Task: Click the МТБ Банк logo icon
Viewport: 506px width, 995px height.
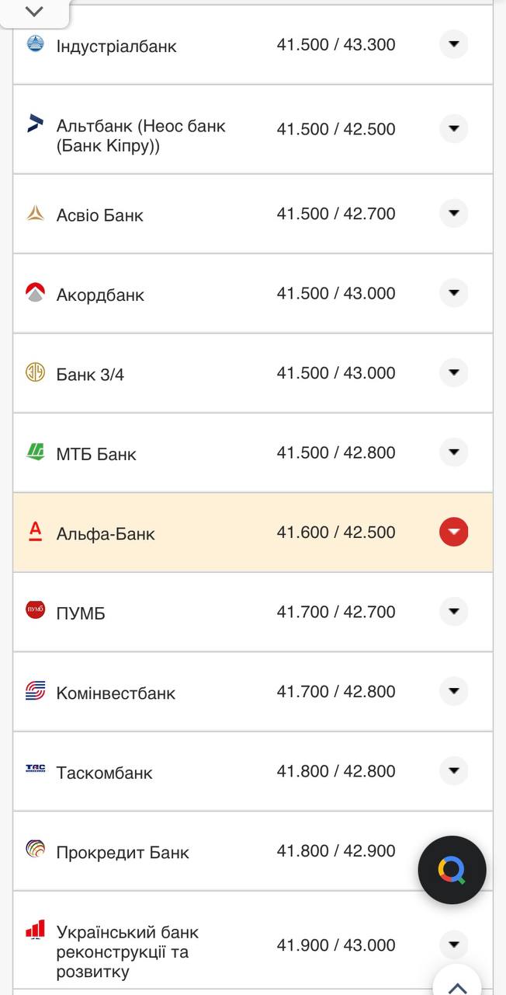Action: click(36, 452)
